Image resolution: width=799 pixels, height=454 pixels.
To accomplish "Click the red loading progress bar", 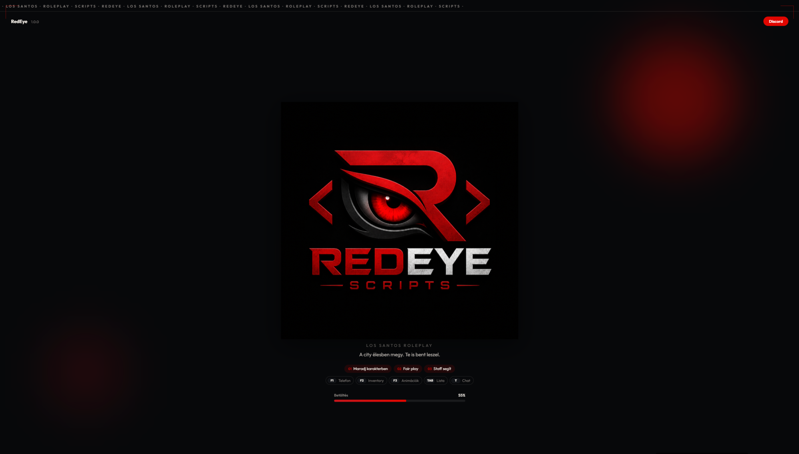I will (x=399, y=400).
